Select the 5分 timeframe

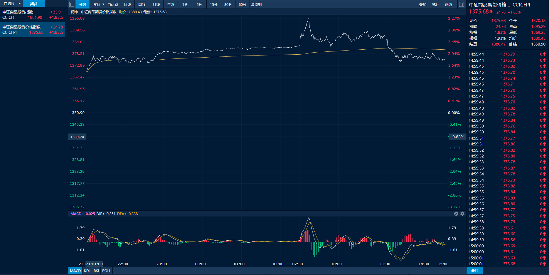coord(199,4)
